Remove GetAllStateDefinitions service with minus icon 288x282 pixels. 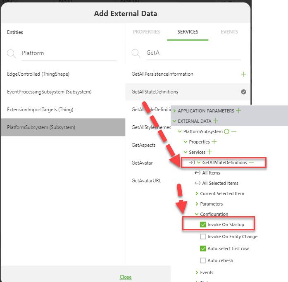[x=251, y=163]
